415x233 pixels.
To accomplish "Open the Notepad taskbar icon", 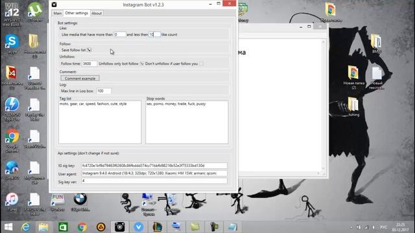I will coord(233,227).
